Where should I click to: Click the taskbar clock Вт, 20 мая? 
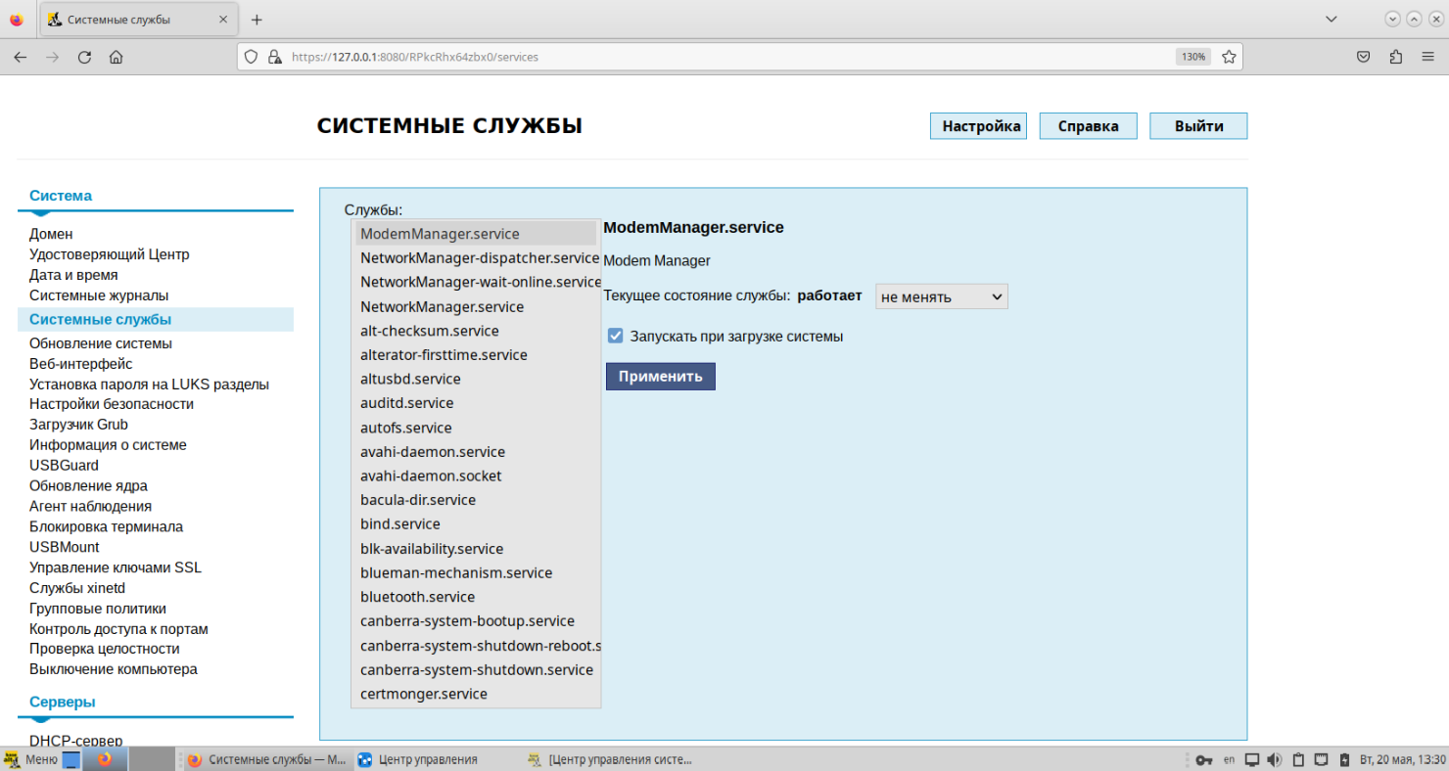1400,759
